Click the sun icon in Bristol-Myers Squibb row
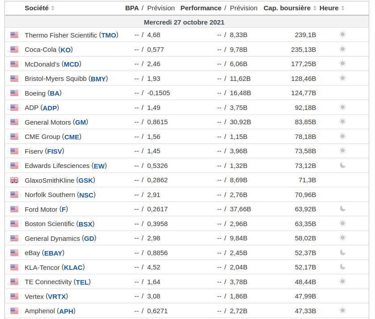The width and height of the screenshot is (375, 319). pyautogui.click(x=342, y=78)
